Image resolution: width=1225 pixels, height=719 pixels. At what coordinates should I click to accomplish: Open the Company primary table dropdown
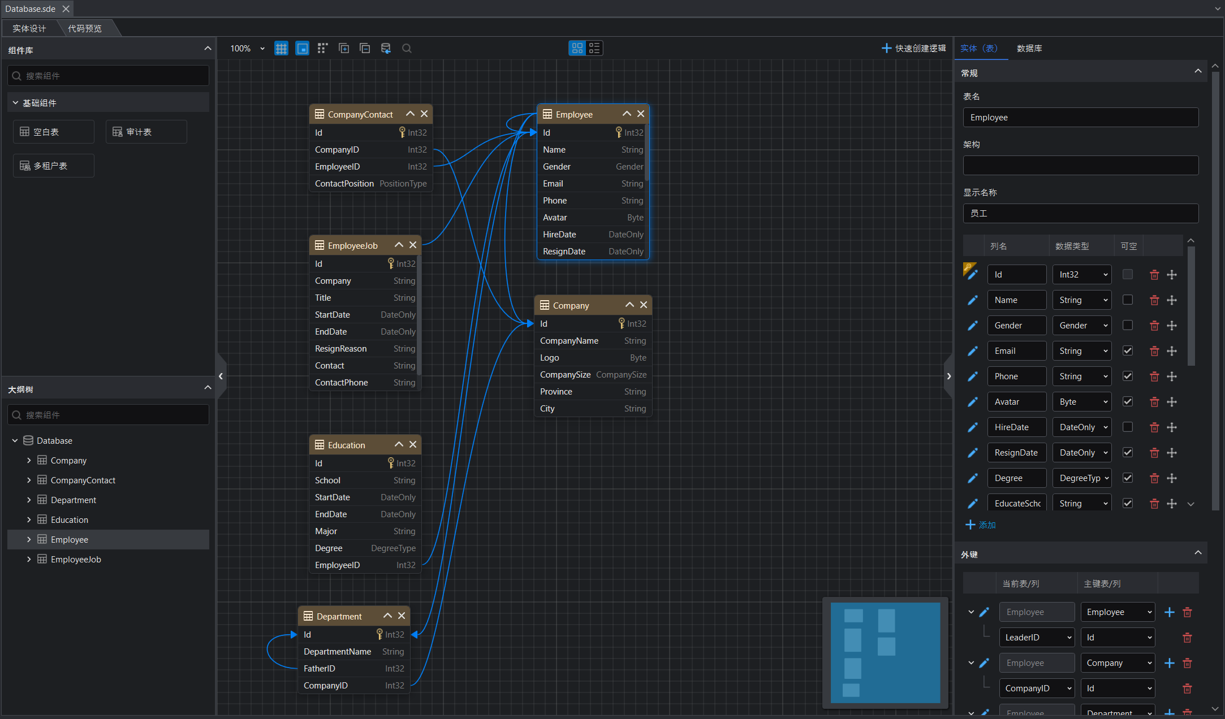click(1118, 663)
